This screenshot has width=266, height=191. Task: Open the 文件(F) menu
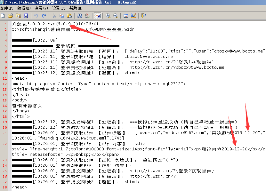tap(7, 8)
